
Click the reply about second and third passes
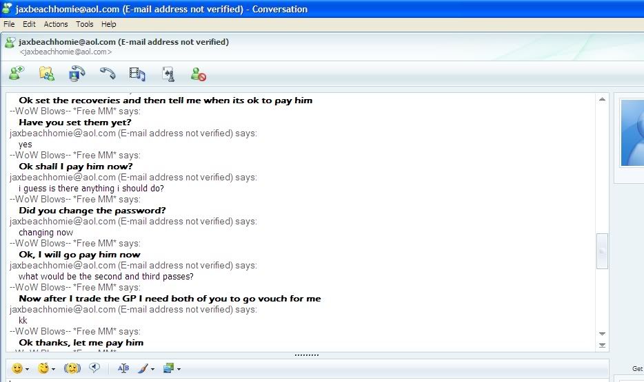point(106,276)
